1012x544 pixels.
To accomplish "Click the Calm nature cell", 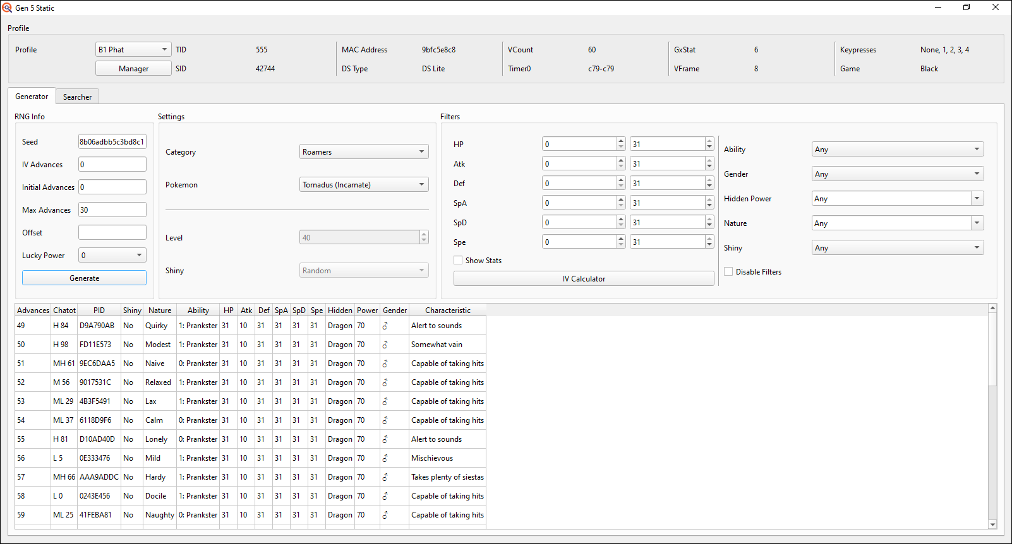I will (160, 420).
